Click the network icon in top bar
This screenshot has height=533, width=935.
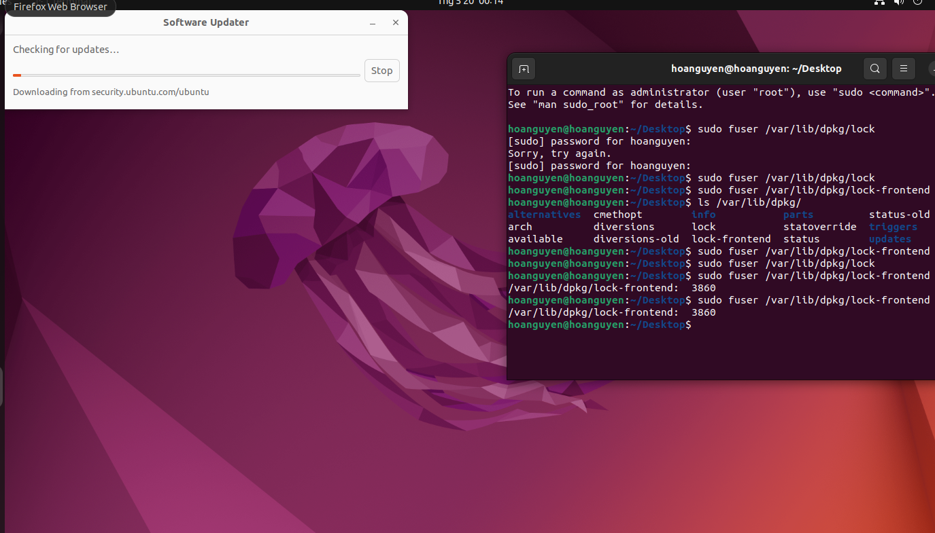click(x=879, y=3)
